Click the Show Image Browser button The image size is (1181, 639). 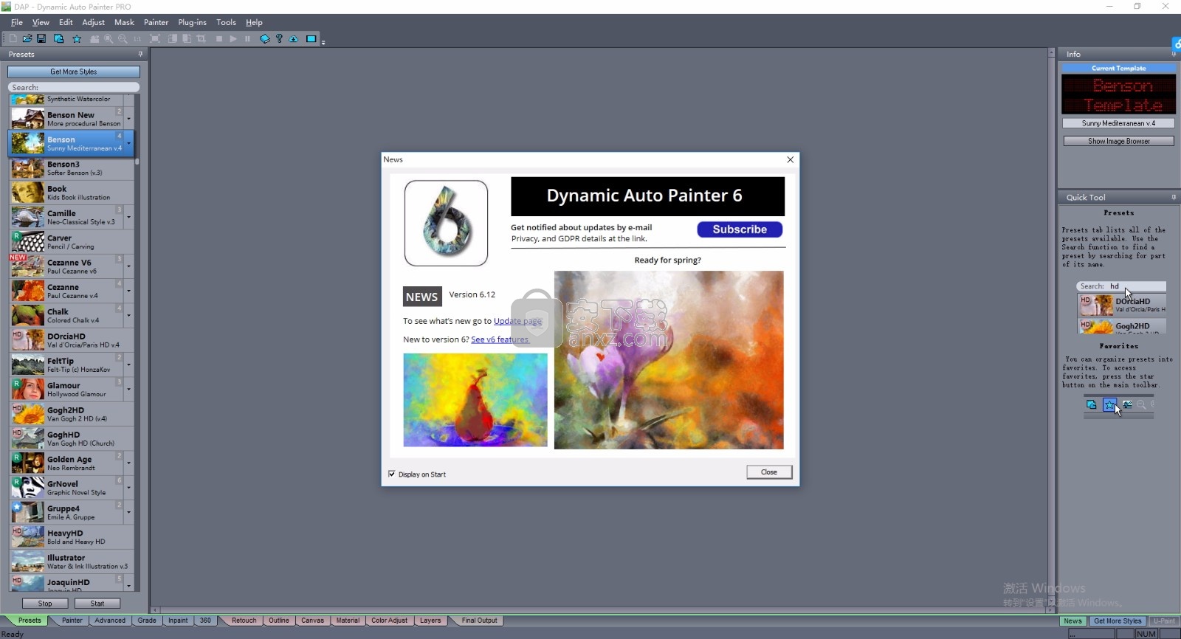pos(1118,141)
